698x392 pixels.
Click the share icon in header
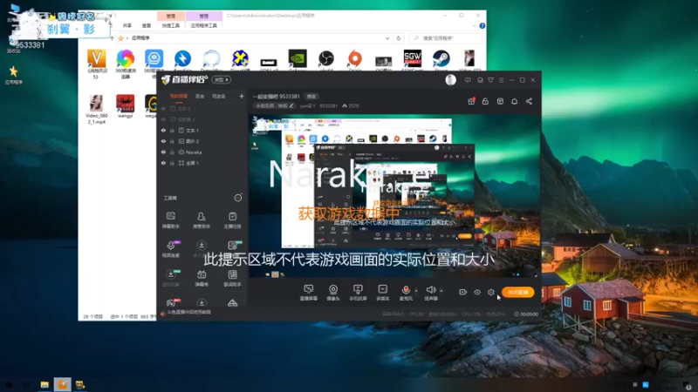(529, 101)
